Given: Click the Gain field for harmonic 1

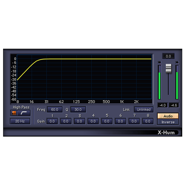Looking at the screenshot, I should pos(52,121).
